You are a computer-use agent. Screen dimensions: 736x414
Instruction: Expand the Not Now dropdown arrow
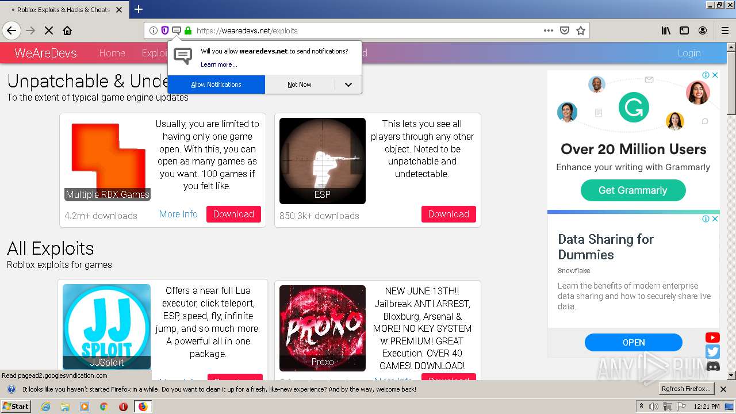pos(348,85)
